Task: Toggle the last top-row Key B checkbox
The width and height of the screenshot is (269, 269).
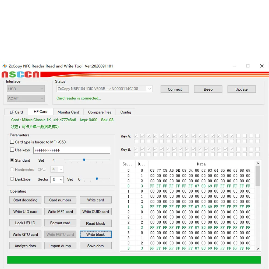Action: [257, 149]
